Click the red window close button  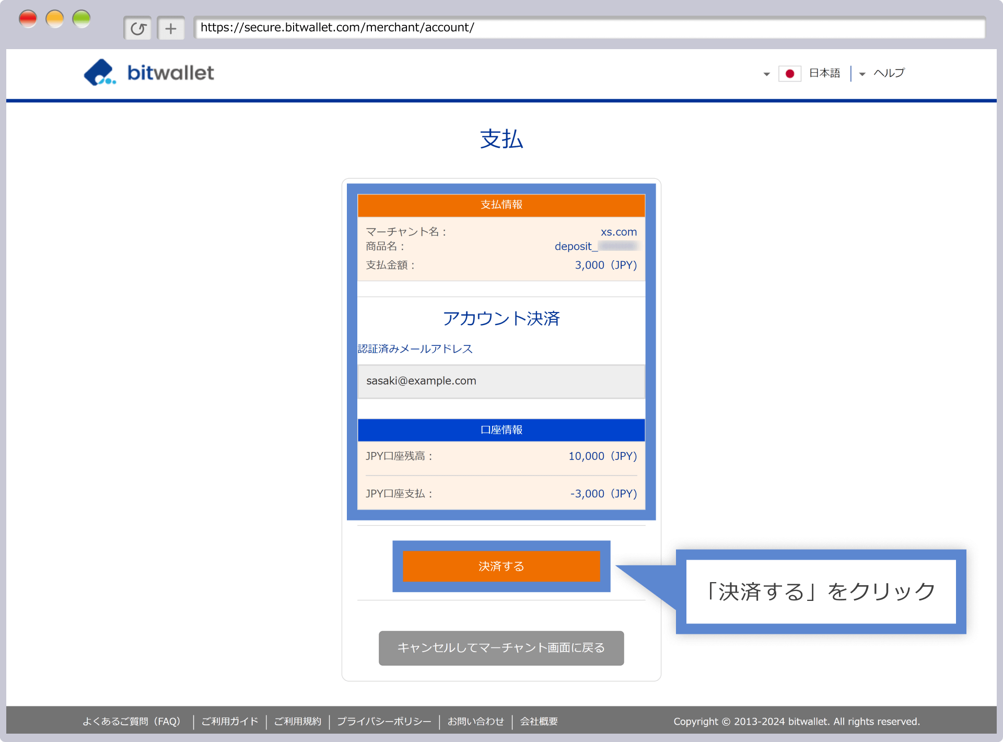tap(28, 19)
